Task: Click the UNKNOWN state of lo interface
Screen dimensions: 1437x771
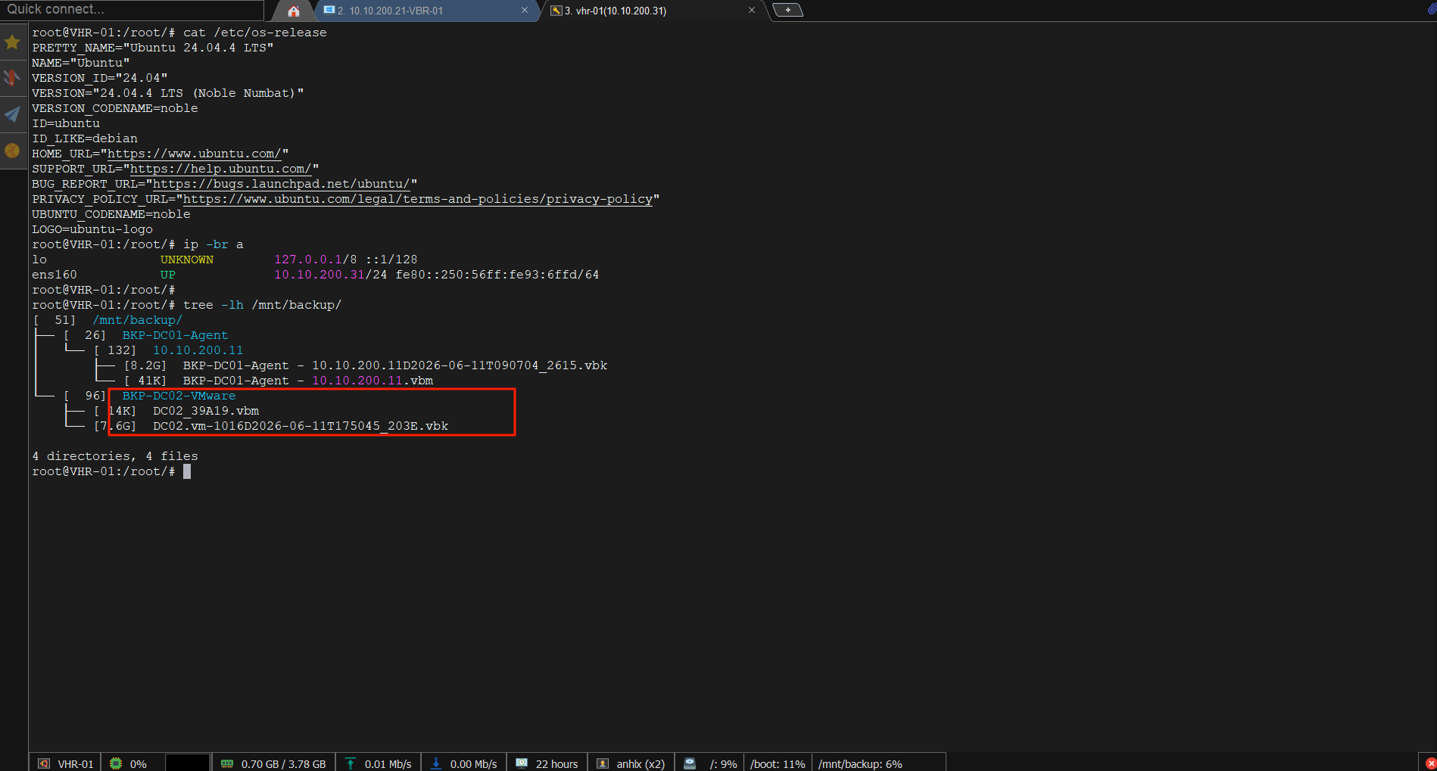Action: 187,260
